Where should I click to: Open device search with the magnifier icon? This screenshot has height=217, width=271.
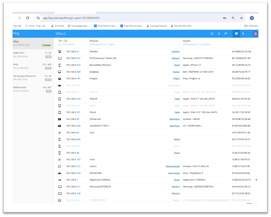tap(212, 34)
